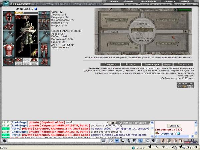Viewport: 200px width, 150px height.
Task: Switch to Системные сообщения tab
Action: 133,122
